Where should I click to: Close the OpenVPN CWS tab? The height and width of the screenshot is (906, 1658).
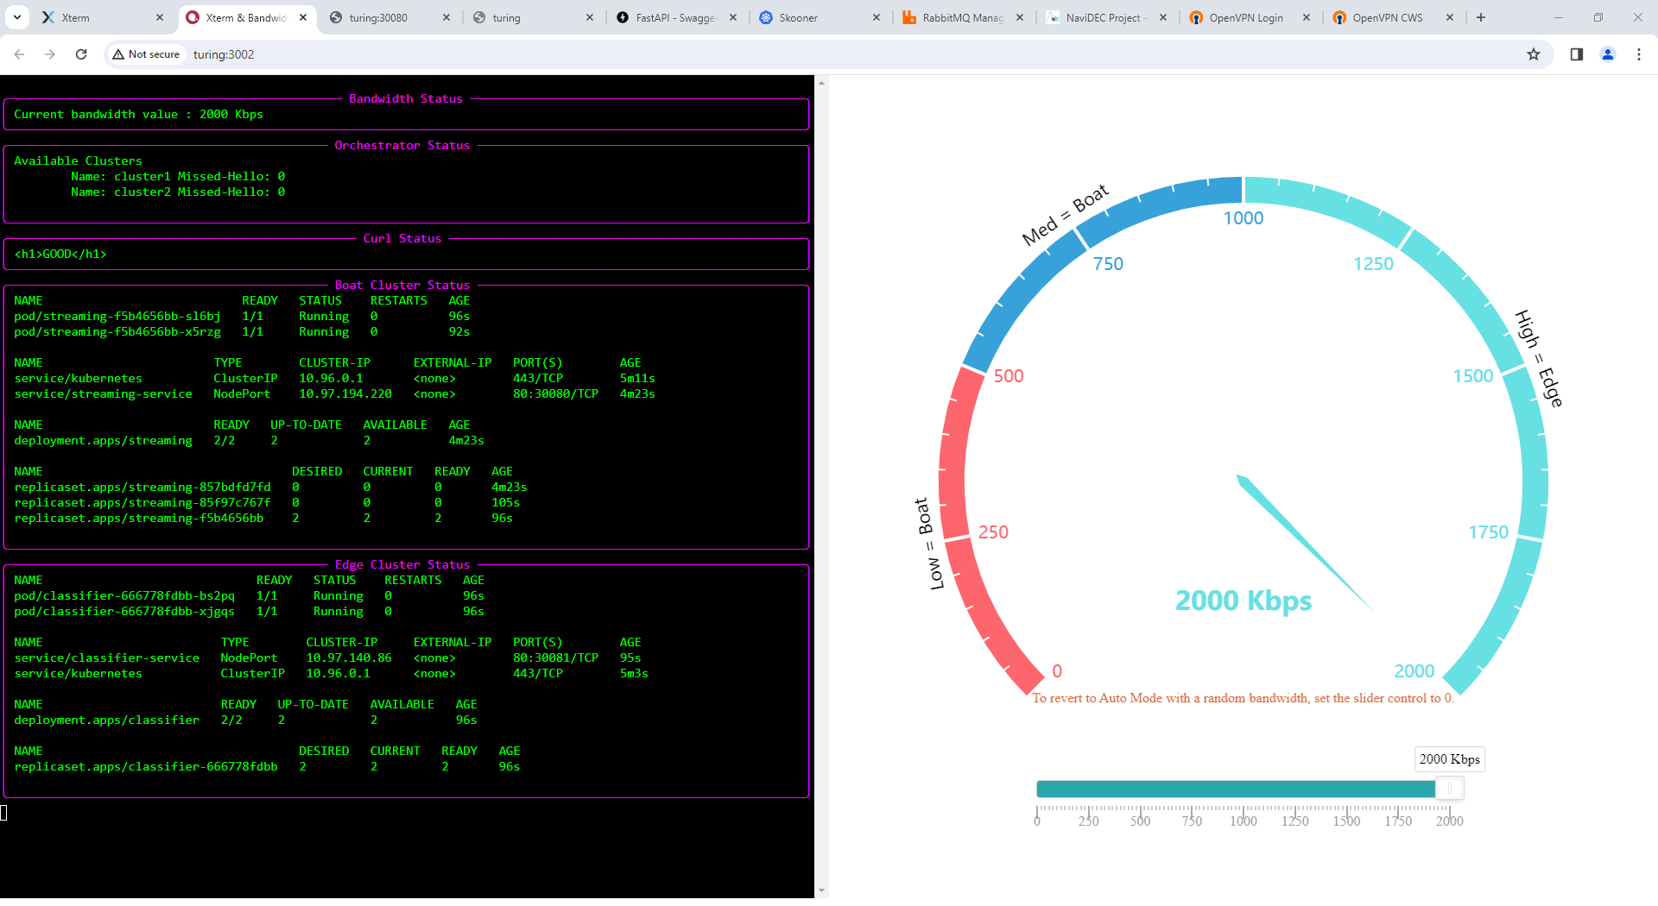(1450, 17)
